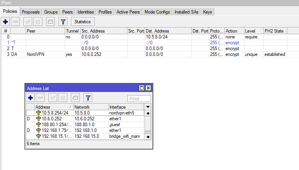The height and width of the screenshot is (170, 299).
Task: Show the Mode Configs tab
Action: [157, 12]
